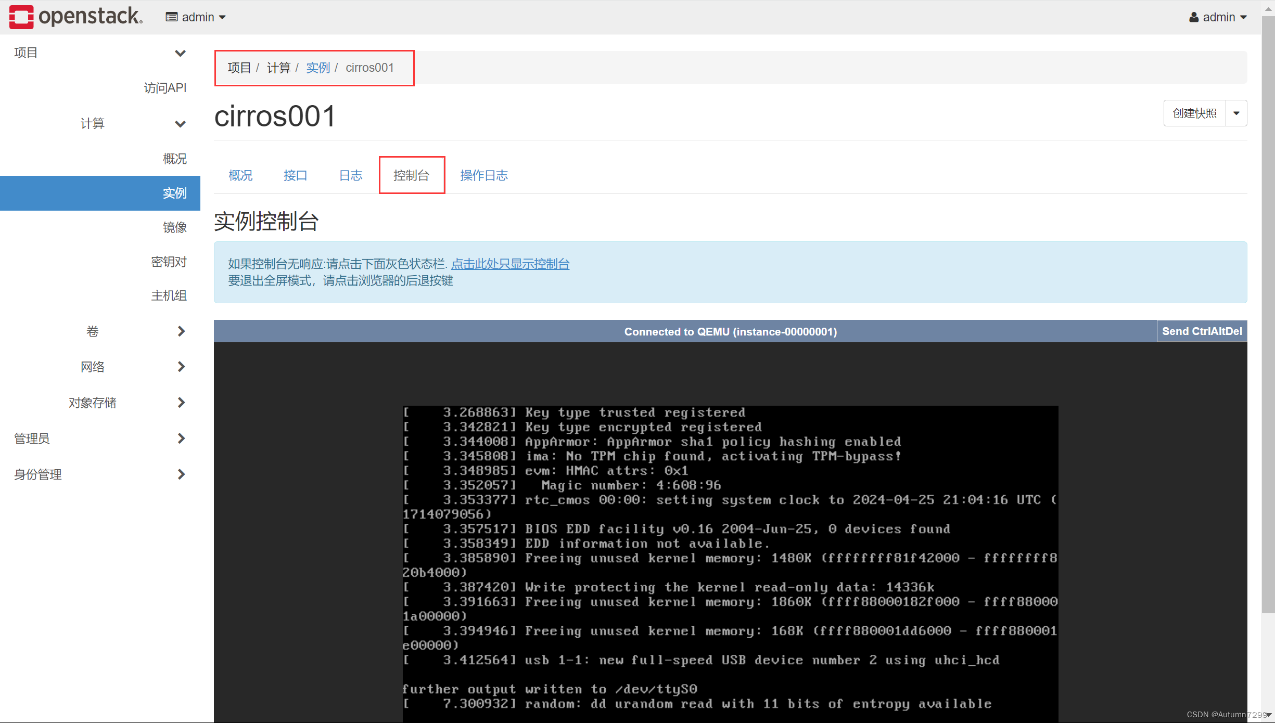
Task: Click the 创建快照 button
Action: click(1195, 113)
